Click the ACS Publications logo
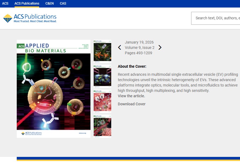 click(30, 18)
